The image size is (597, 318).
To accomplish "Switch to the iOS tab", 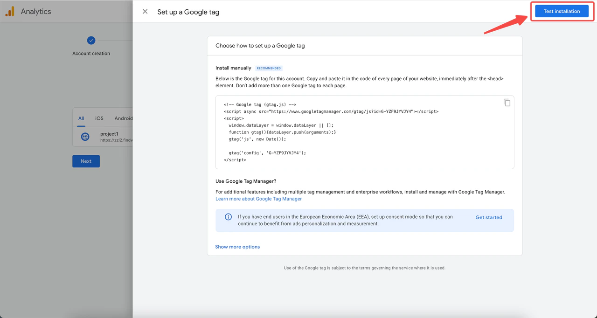I will [x=99, y=118].
